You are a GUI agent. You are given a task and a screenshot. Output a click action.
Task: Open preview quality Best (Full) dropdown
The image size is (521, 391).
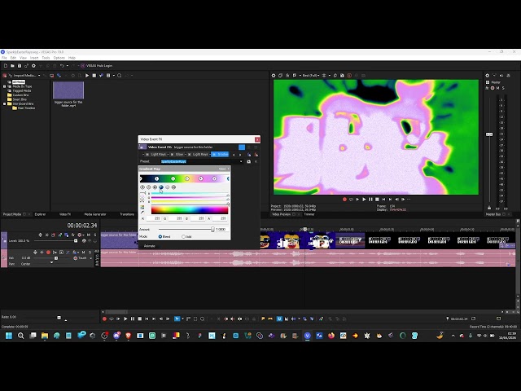click(x=310, y=76)
